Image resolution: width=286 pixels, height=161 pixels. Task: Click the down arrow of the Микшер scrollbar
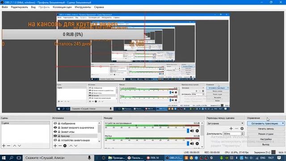click(x=202, y=147)
